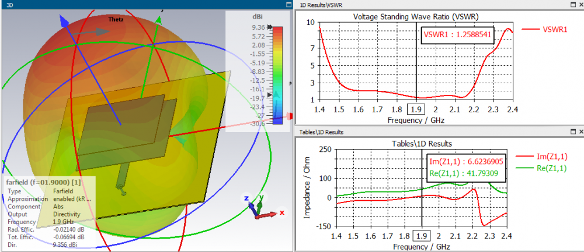Click the Re(Z1,1) legend entry
Screen dimensions: 584x252
point(541,168)
